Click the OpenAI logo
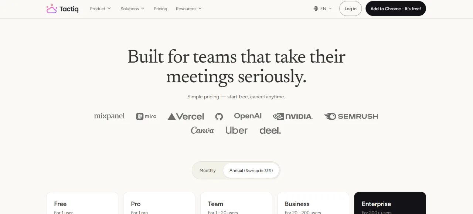 [x=248, y=116]
